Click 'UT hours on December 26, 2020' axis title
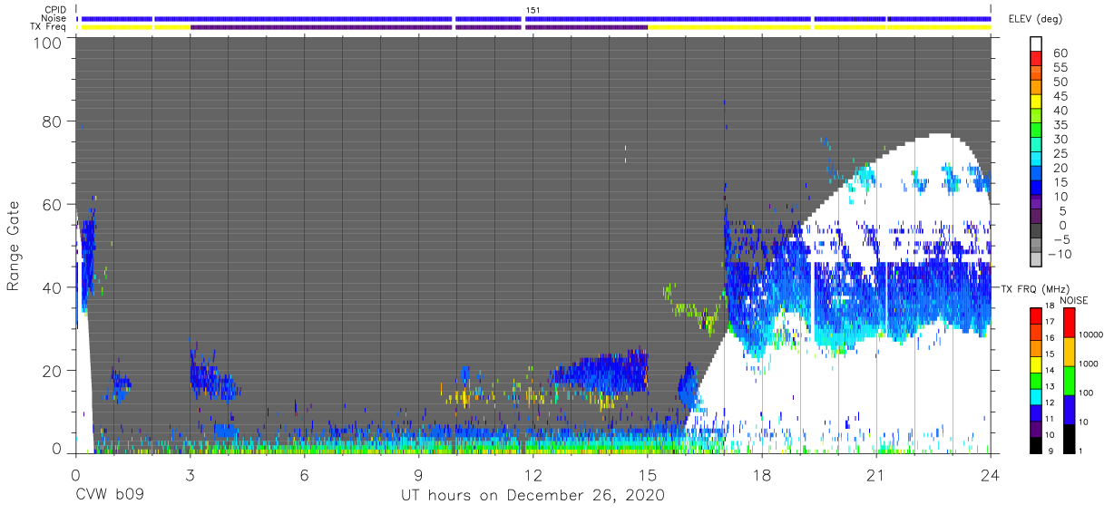This screenshot has width=1114, height=514. point(533,496)
